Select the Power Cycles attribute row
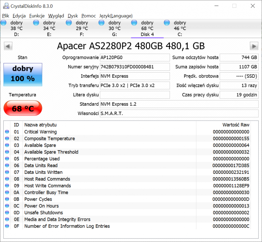262x242 pixels. [127, 199]
